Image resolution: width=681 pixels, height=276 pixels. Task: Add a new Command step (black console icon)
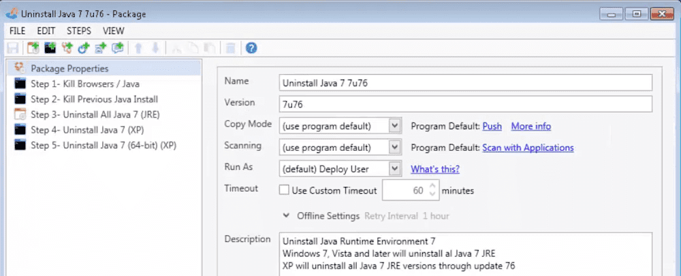pos(50,48)
